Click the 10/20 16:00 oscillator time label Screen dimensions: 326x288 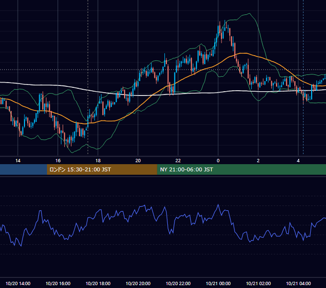pos(58,283)
